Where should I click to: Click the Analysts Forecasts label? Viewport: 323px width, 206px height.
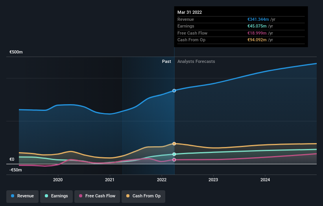click(x=196, y=62)
